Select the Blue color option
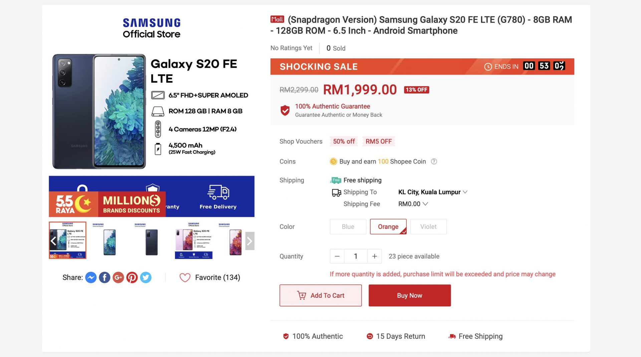Screen dimensions: 641x357 coord(348,227)
